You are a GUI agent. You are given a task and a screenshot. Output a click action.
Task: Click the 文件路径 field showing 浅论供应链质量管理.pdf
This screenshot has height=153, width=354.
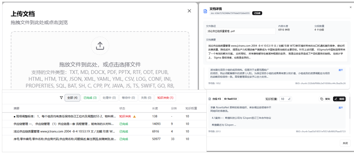[x=241, y=31]
